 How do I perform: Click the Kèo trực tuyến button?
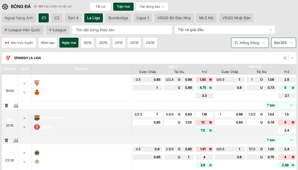point(19,43)
